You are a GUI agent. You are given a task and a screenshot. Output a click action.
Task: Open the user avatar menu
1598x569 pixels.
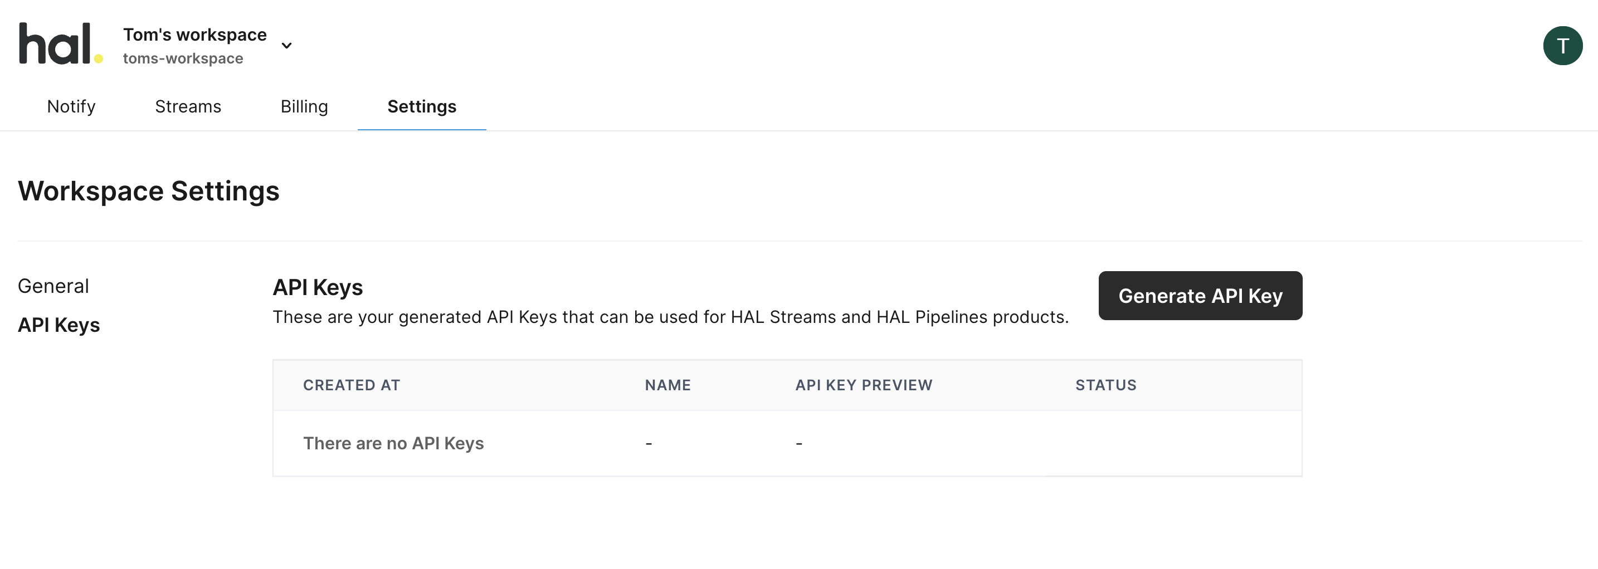[x=1562, y=46]
